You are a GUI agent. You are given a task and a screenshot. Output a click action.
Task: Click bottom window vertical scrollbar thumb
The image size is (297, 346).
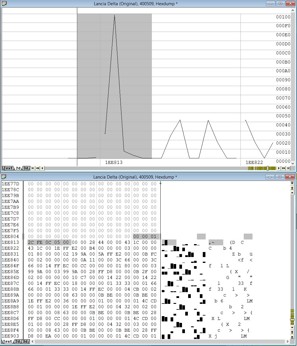(292, 320)
